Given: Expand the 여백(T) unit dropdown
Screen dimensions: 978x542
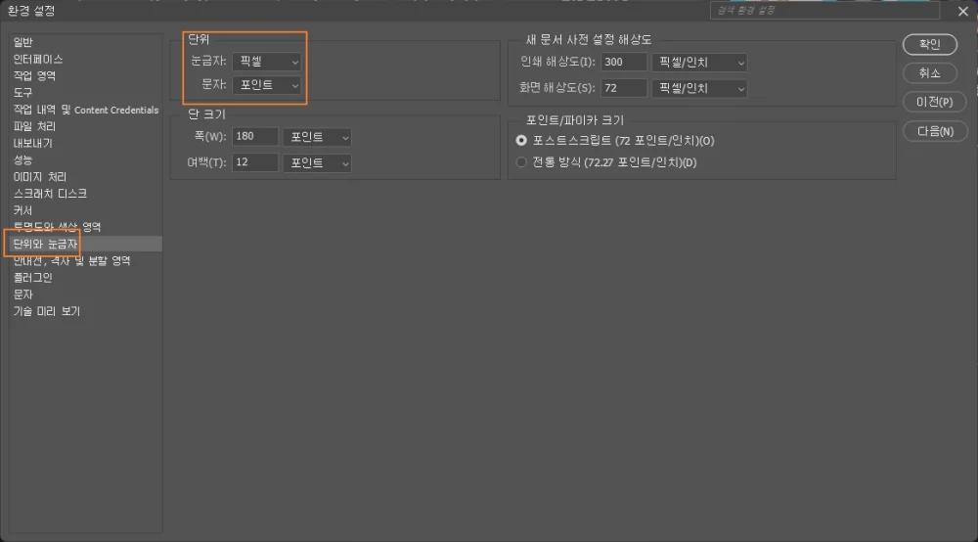Looking at the screenshot, I should click(x=317, y=162).
